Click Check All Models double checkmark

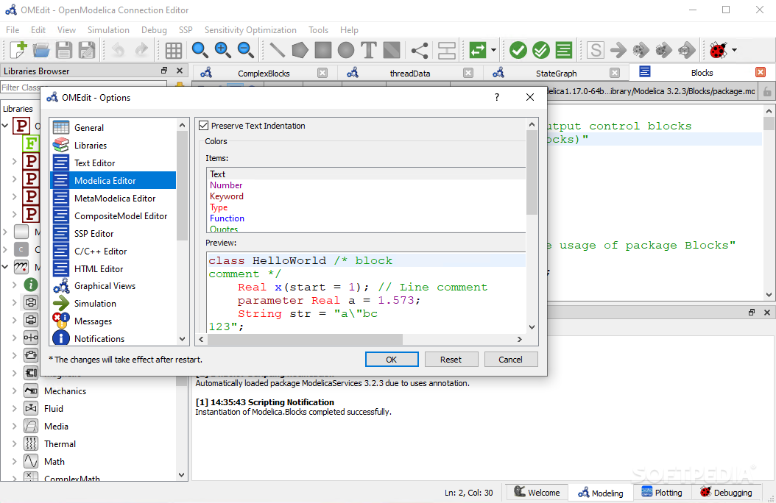pos(541,50)
